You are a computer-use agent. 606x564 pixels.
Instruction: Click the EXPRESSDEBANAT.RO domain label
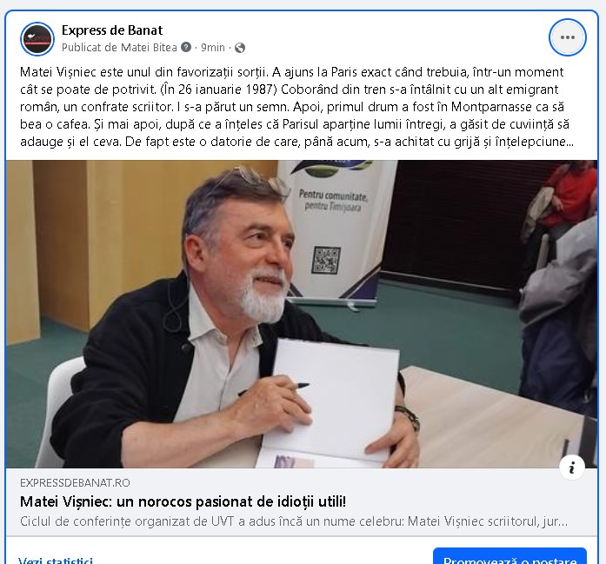tap(75, 483)
